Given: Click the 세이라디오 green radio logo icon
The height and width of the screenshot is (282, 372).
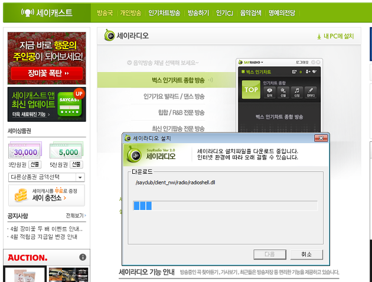Looking at the screenshot, I should coord(109,35).
